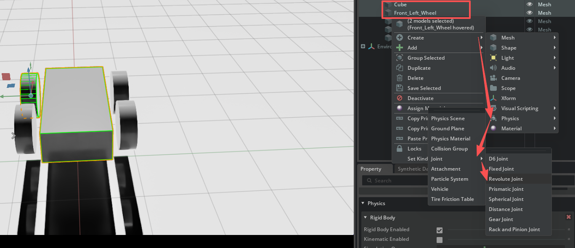Click Tire Friction Table in Physics submenu
575x248 pixels.
click(452, 199)
